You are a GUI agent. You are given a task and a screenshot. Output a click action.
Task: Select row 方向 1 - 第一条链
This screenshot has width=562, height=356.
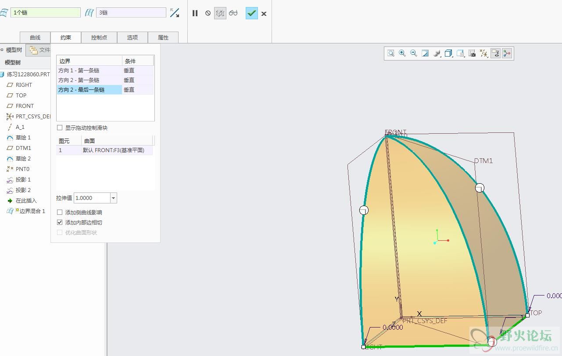coord(89,71)
